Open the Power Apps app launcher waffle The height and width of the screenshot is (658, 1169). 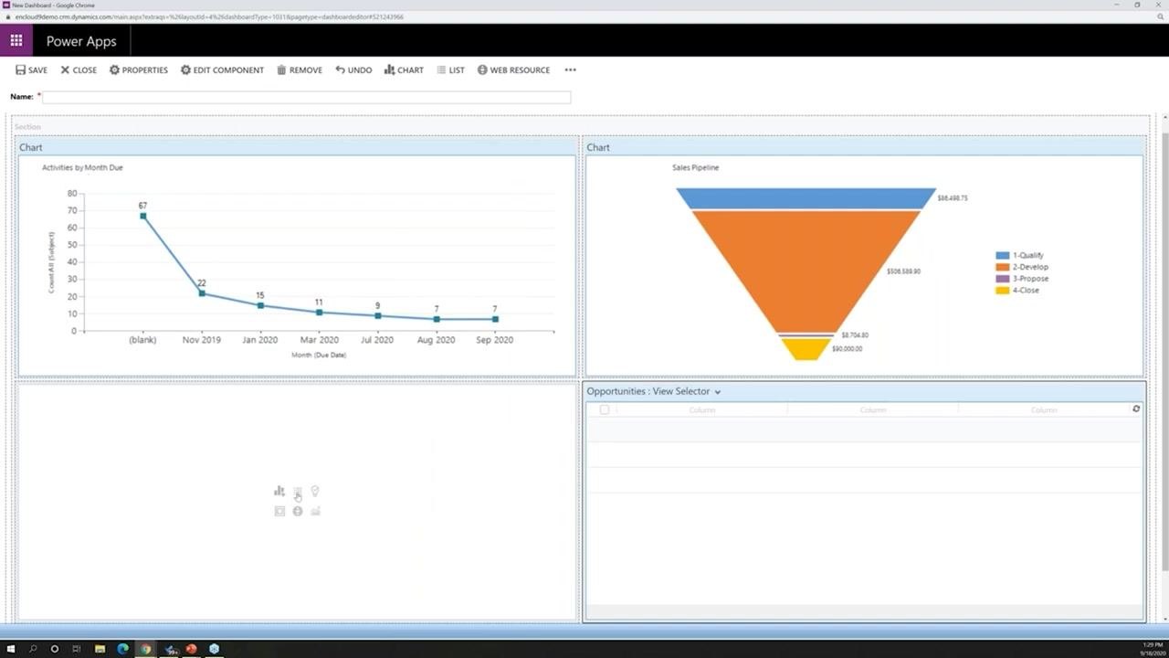[x=16, y=40]
